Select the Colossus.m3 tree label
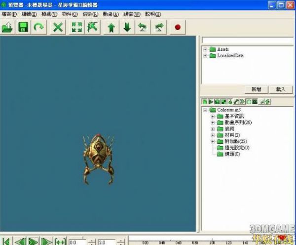296x245 pixels. click(x=229, y=110)
